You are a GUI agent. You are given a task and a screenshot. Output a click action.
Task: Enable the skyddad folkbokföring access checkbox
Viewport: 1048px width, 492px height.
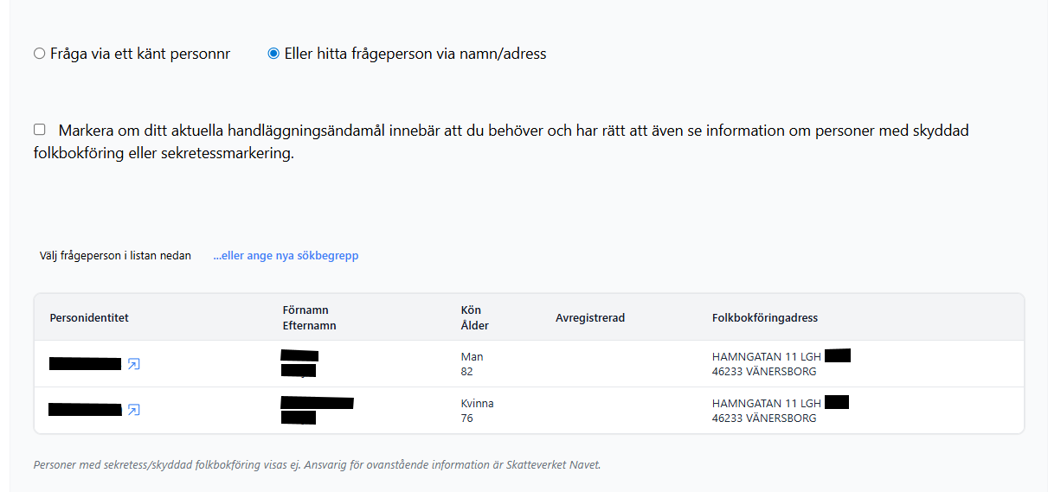[40, 130]
